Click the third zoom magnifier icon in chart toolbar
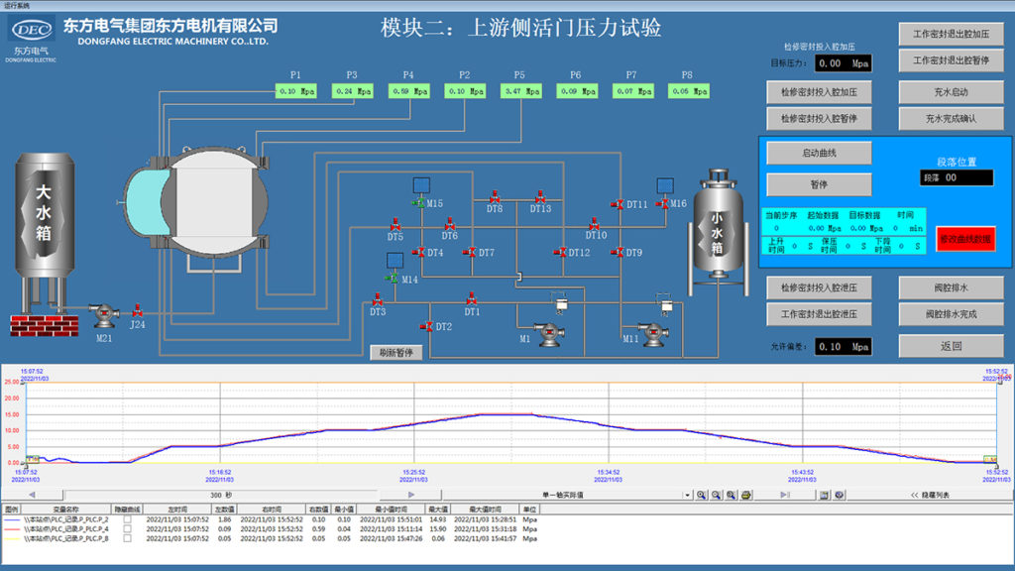The height and width of the screenshot is (571, 1015). pyautogui.click(x=731, y=495)
